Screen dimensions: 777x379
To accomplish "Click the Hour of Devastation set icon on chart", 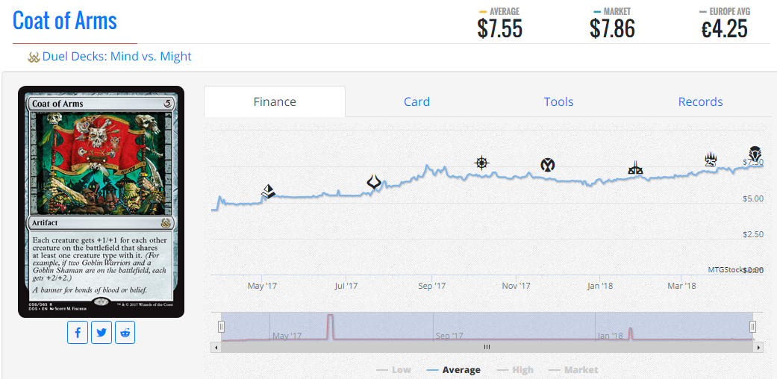I will pos(375,183).
